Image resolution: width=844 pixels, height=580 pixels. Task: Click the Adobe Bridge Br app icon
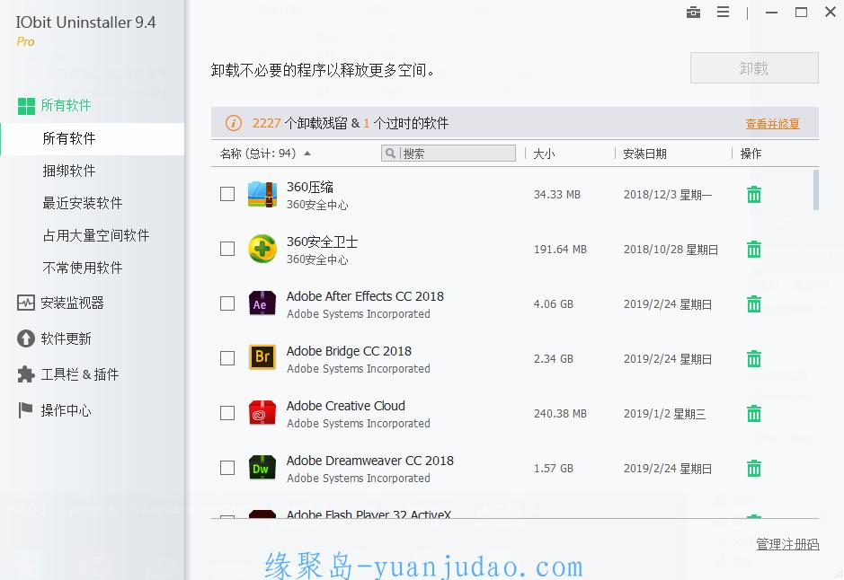click(x=262, y=357)
